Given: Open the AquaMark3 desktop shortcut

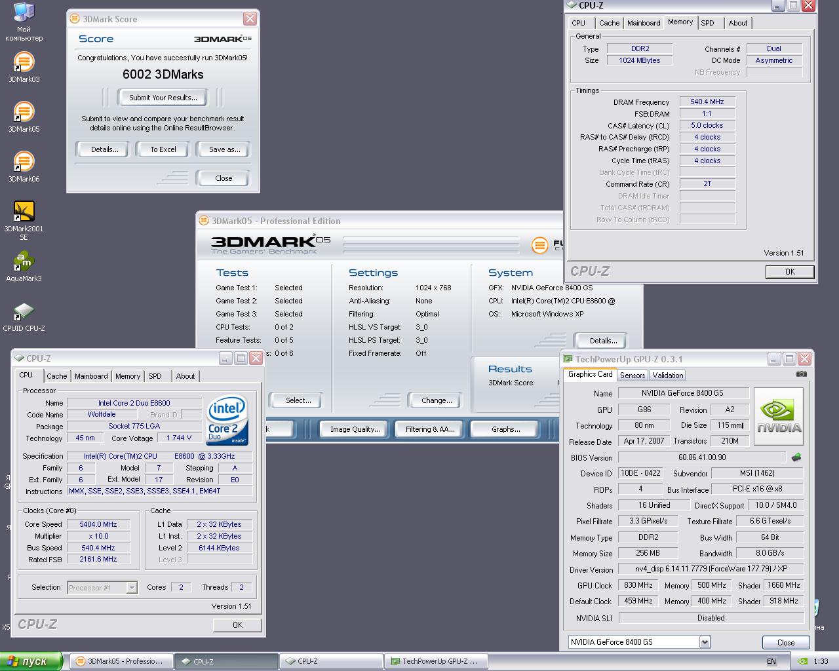Looking at the screenshot, I should pos(24,267).
